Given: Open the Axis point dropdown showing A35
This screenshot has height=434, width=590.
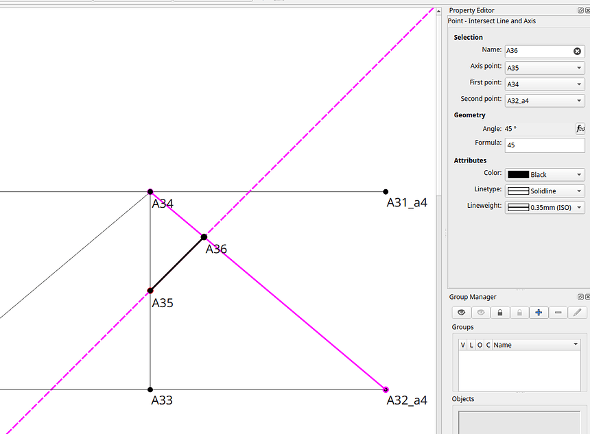Looking at the screenshot, I should tap(545, 68).
